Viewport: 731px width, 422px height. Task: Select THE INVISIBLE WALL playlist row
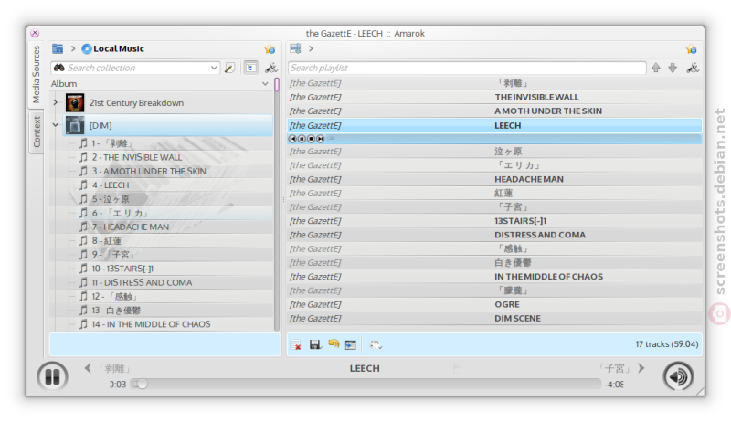point(494,97)
